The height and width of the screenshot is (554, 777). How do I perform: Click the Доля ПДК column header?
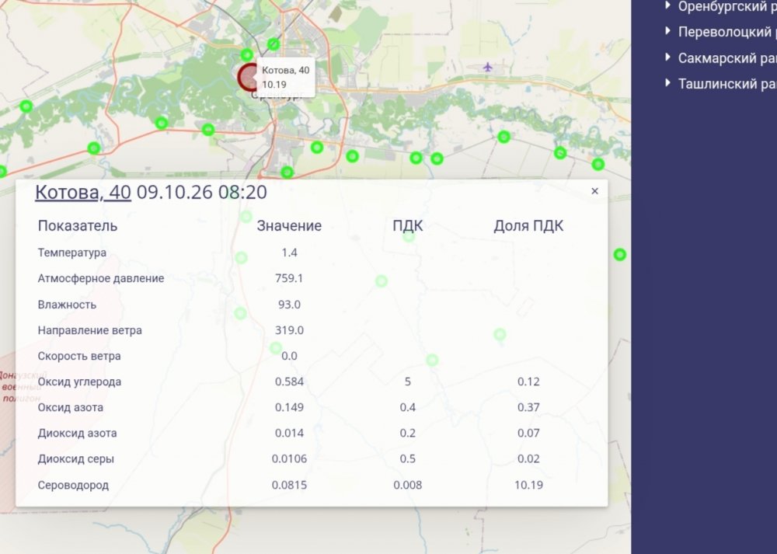(528, 226)
